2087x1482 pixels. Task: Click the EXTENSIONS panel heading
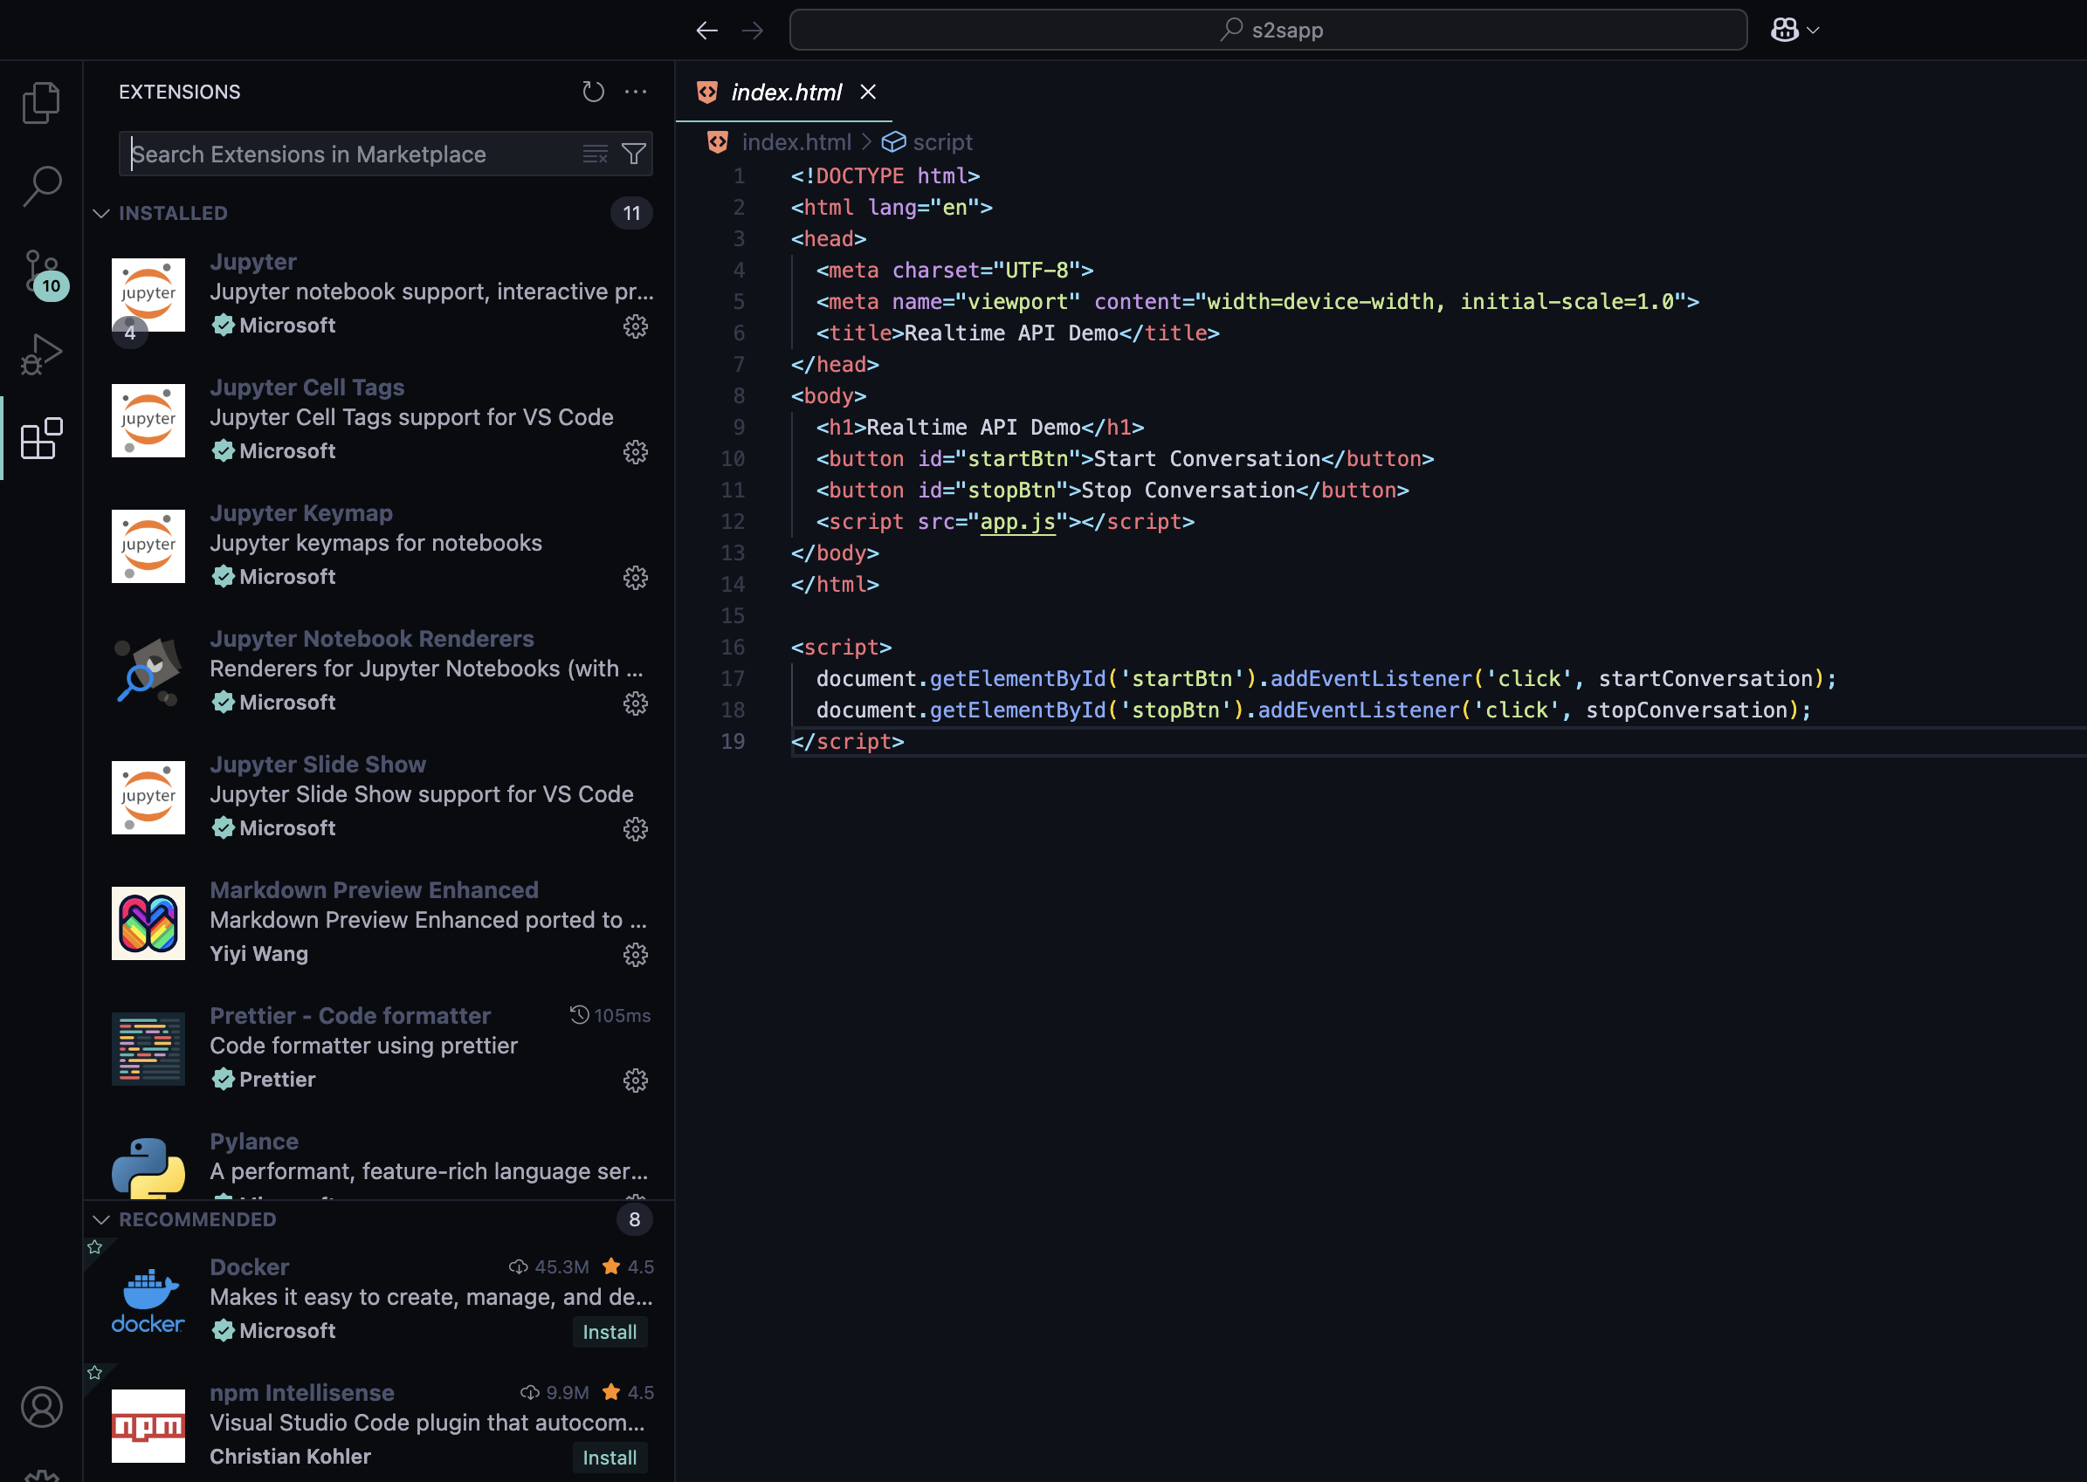pos(180,93)
